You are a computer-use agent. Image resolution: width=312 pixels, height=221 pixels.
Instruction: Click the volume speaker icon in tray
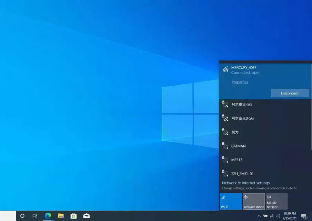[x=278, y=216]
